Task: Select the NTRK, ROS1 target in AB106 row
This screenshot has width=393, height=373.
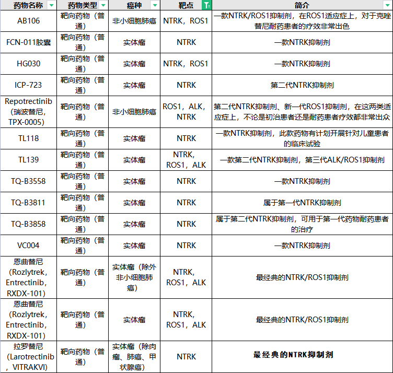Action: 186,21
